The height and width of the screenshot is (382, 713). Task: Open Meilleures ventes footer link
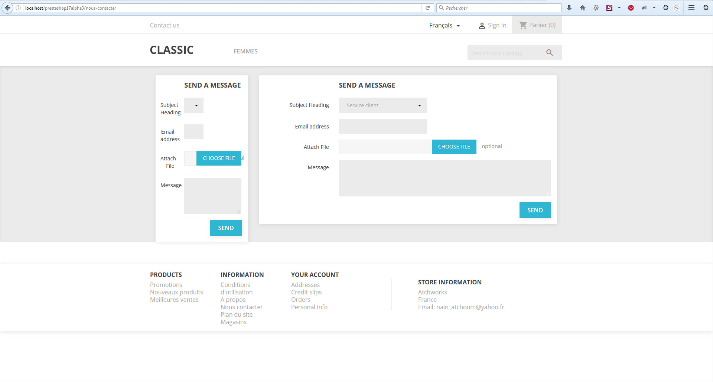pos(174,300)
